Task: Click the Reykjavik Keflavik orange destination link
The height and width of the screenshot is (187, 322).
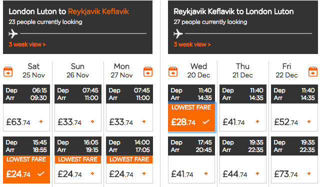Action: (98, 11)
